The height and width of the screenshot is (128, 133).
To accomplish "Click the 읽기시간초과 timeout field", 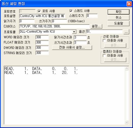I will (x=80, y=37).
